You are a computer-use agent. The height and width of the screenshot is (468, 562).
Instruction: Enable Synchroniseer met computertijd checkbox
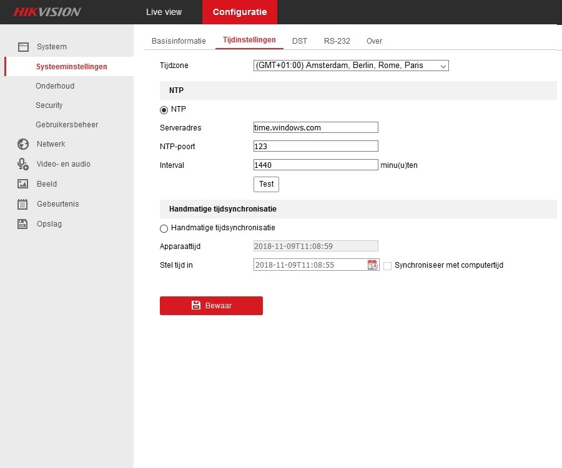click(x=387, y=266)
